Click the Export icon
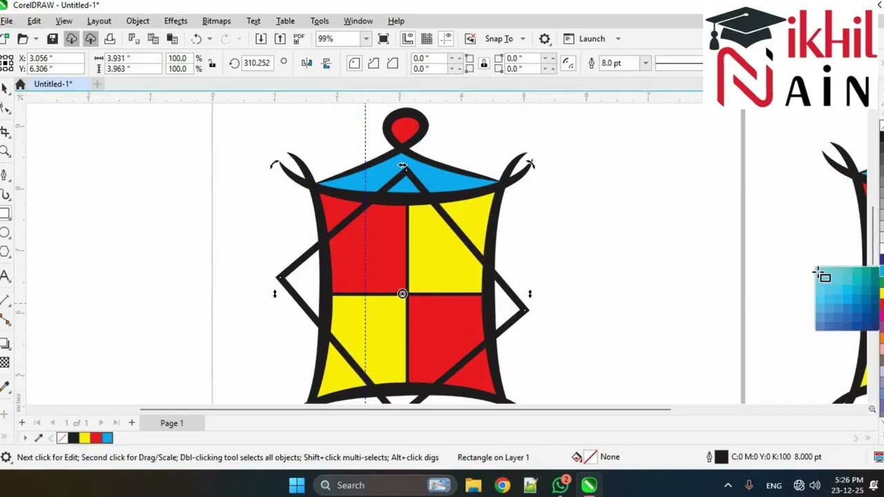 pyautogui.click(x=280, y=39)
